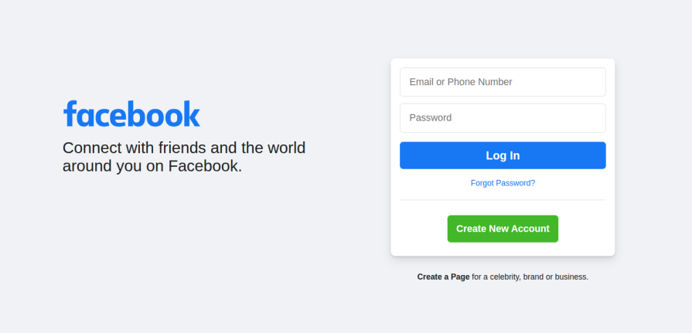Click the "for a celebrity, brand or business" text

coord(530,277)
